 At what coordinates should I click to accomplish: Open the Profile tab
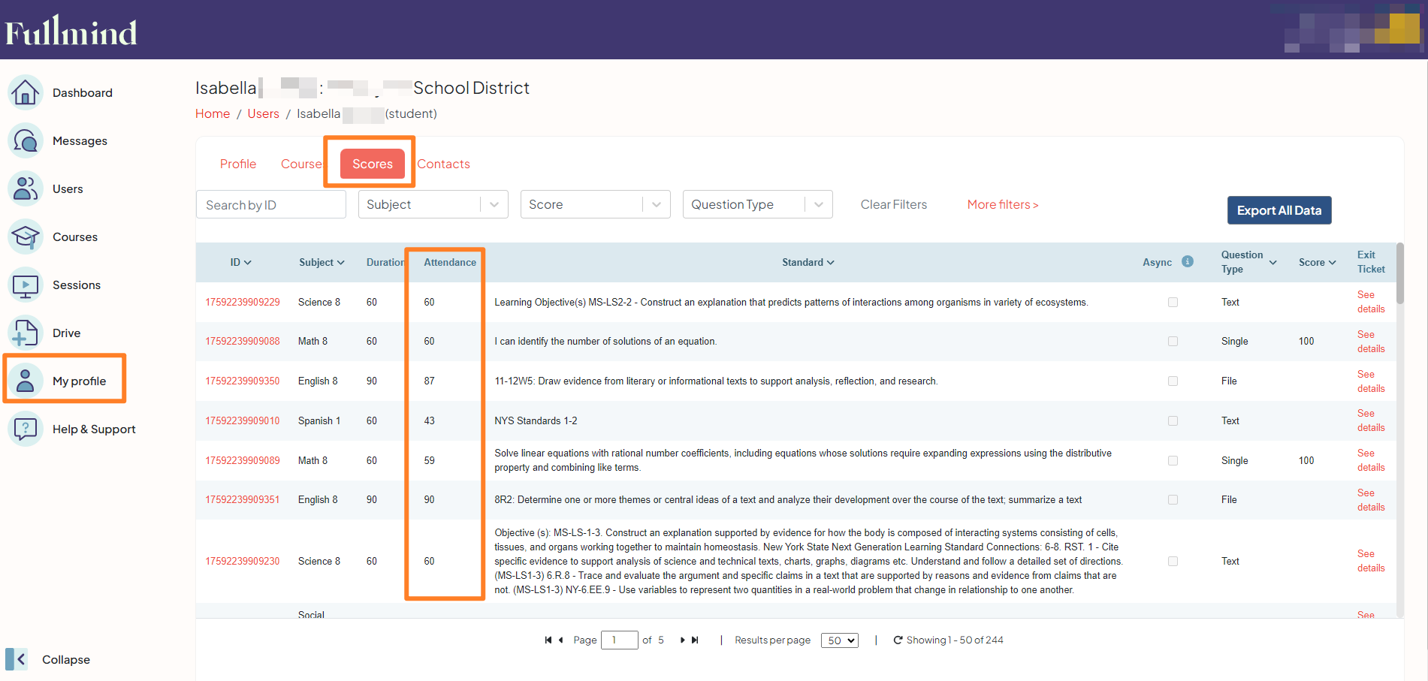coord(237,164)
